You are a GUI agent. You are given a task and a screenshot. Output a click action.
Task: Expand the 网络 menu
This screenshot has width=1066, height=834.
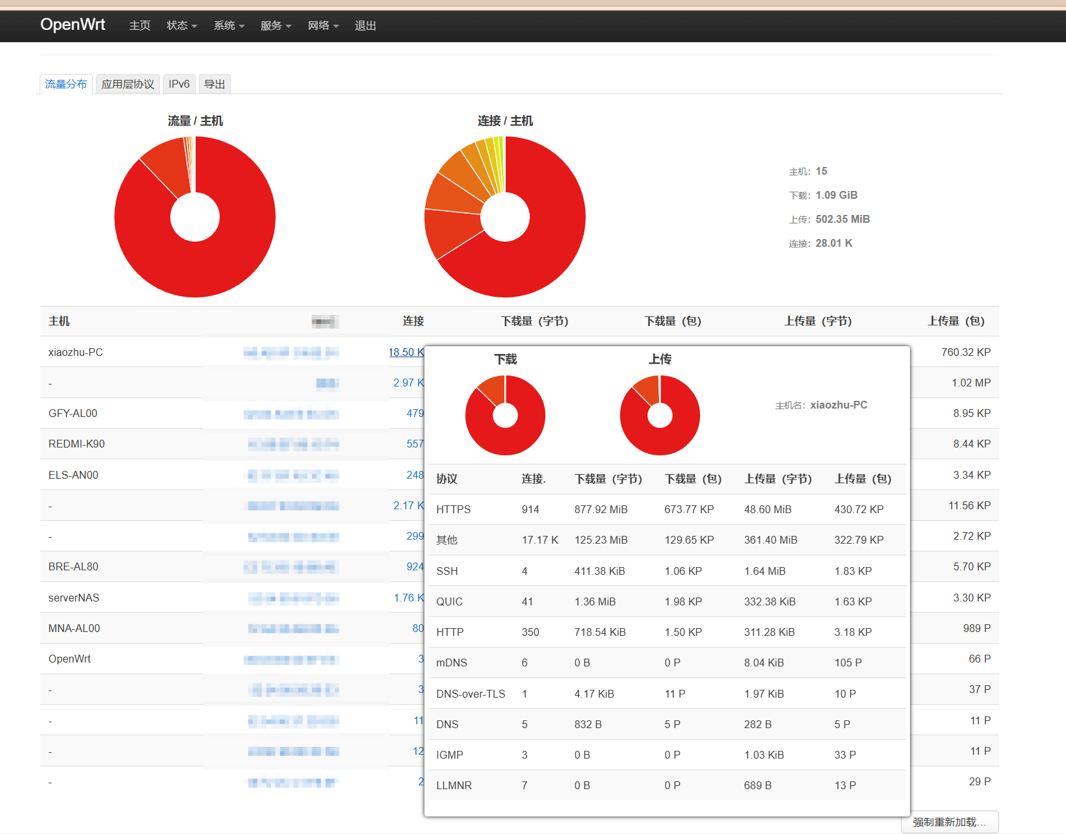(x=323, y=25)
